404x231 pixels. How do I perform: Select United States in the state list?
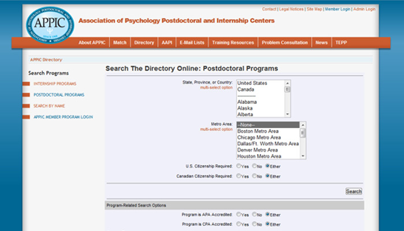click(260, 83)
